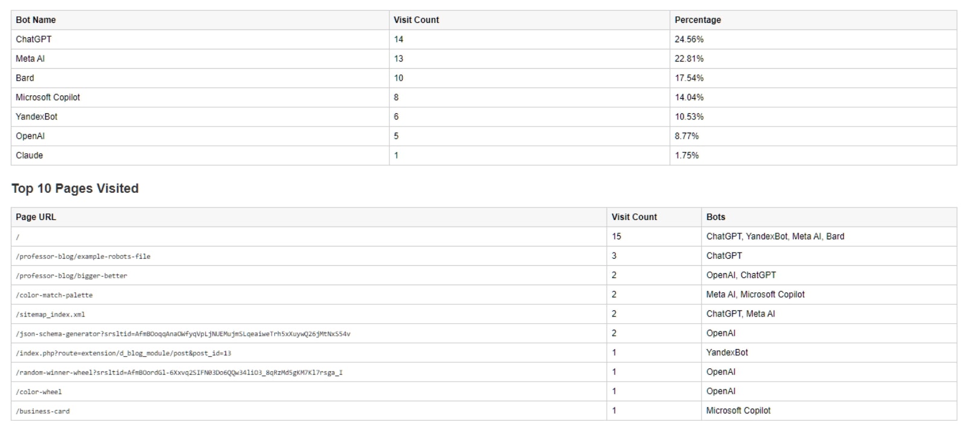Viewport: 966px width, 425px height.
Task: Click the "8.77%" percentage value
Action: pyautogui.click(x=686, y=136)
